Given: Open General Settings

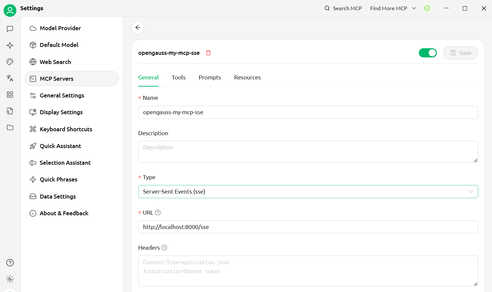Looking at the screenshot, I should 72,95.
